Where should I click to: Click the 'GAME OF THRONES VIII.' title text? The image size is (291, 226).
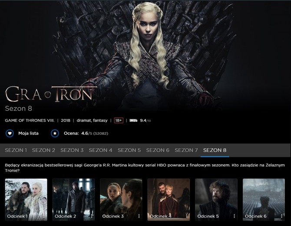(30, 120)
